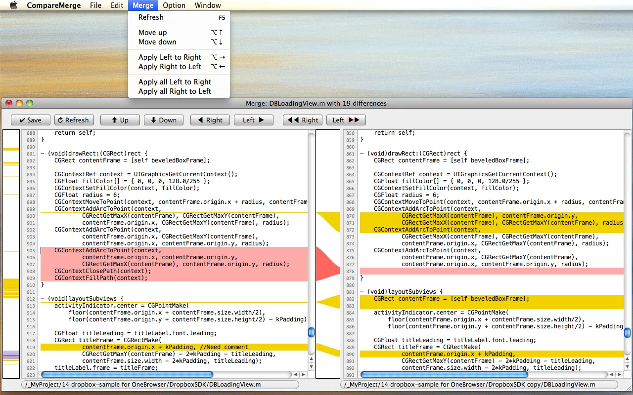Click the Refresh toolbar icon
Image resolution: width=633 pixels, height=395 pixels.
click(74, 119)
